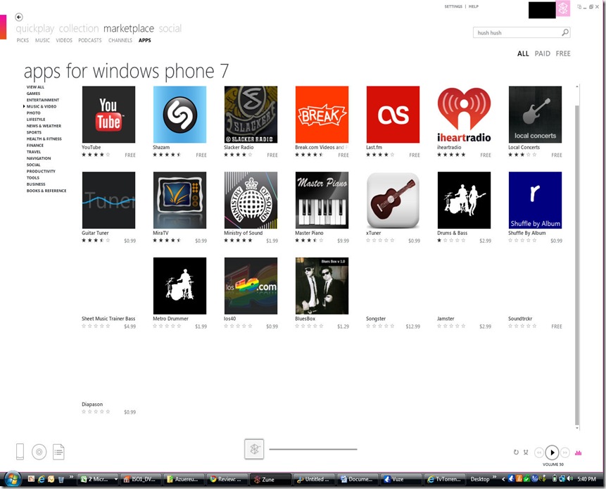
Task: Filter apps by PAID
Action: click(542, 53)
